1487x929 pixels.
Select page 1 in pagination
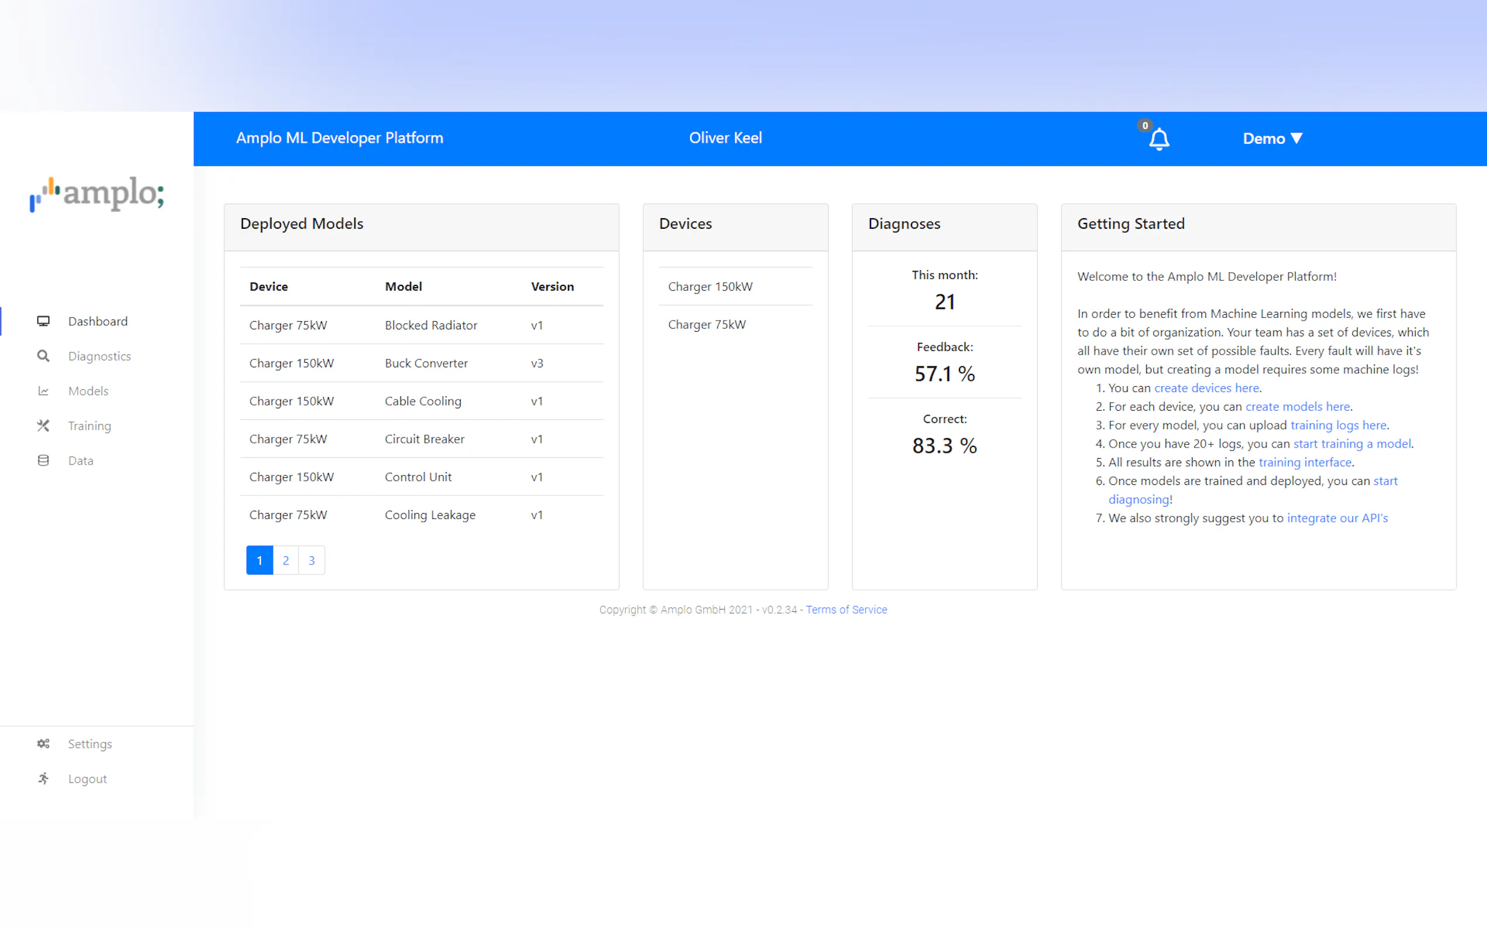(x=259, y=560)
